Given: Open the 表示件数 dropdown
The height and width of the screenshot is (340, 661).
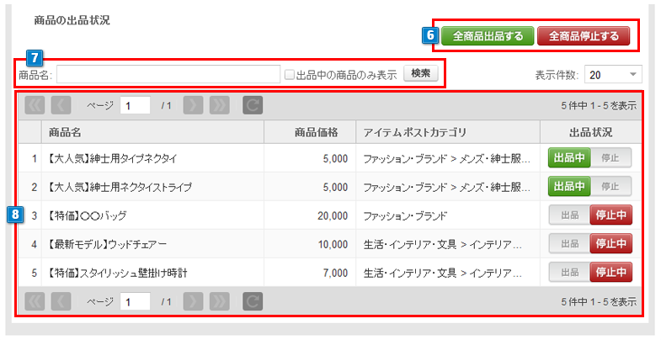Looking at the screenshot, I should tap(613, 74).
